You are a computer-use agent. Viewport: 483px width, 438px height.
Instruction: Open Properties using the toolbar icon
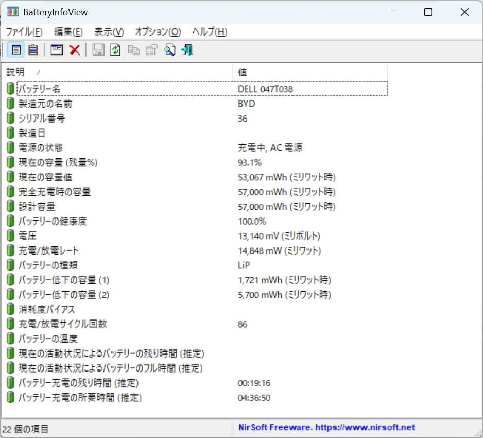coord(150,50)
